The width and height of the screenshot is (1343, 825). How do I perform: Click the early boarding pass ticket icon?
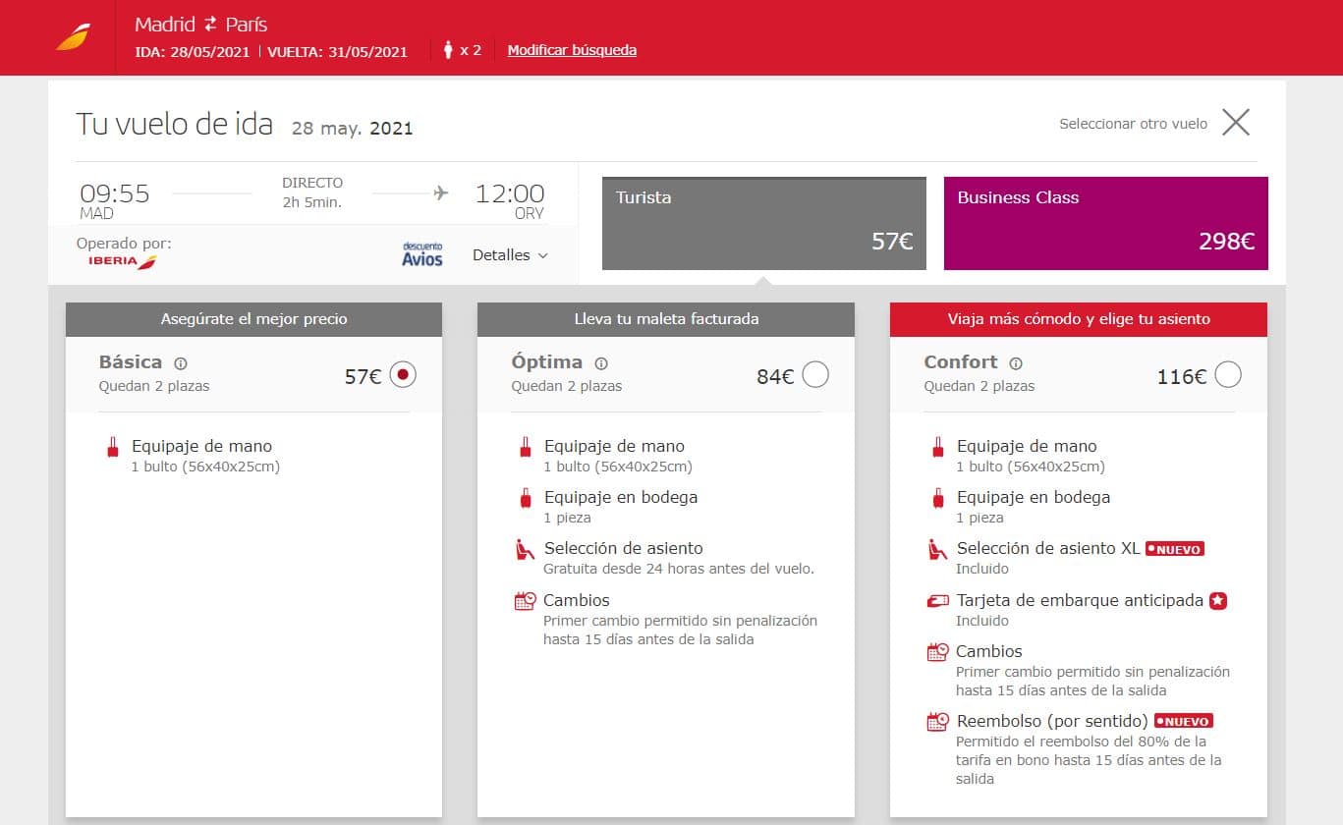(x=937, y=601)
